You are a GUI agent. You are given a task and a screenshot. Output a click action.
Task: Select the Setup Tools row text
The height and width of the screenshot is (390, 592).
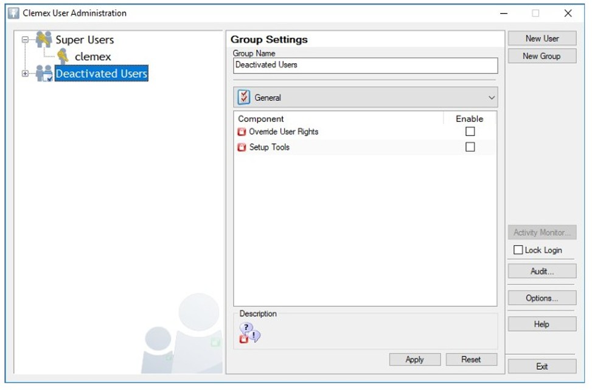(x=269, y=147)
